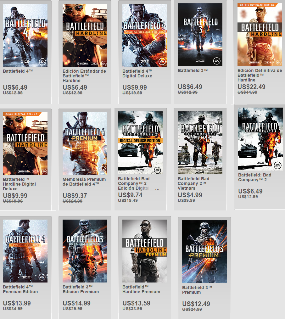Open Battlefield 4 Digital Deluxe cover art
Screen dimensions: 285x319
pyautogui.click(x=145, y=35)
